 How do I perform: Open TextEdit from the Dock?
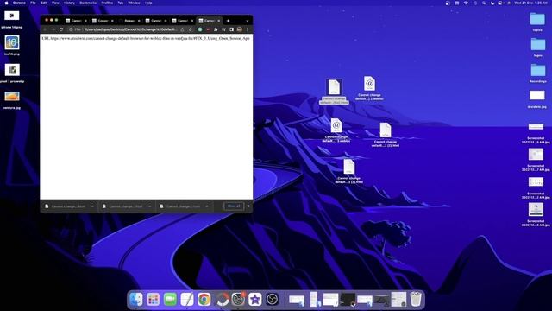[x=187, y=300]
